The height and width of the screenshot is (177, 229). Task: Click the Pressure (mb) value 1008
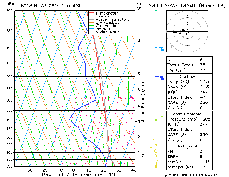[x=205, y=119]
